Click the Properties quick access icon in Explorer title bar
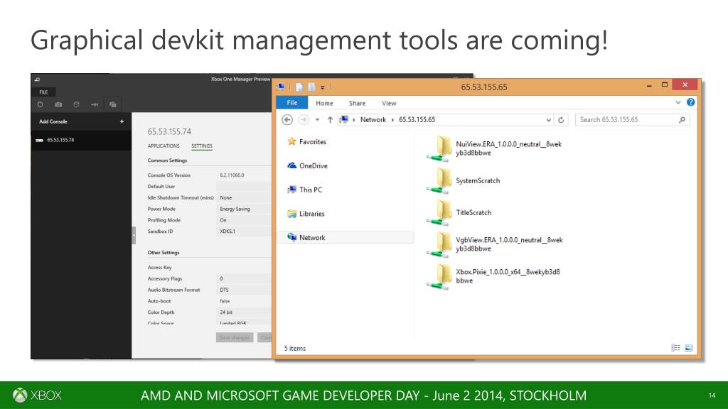Image resolution: width=728 pixels, height=409 pixels. pyautogui.click(x=299, y=87)
